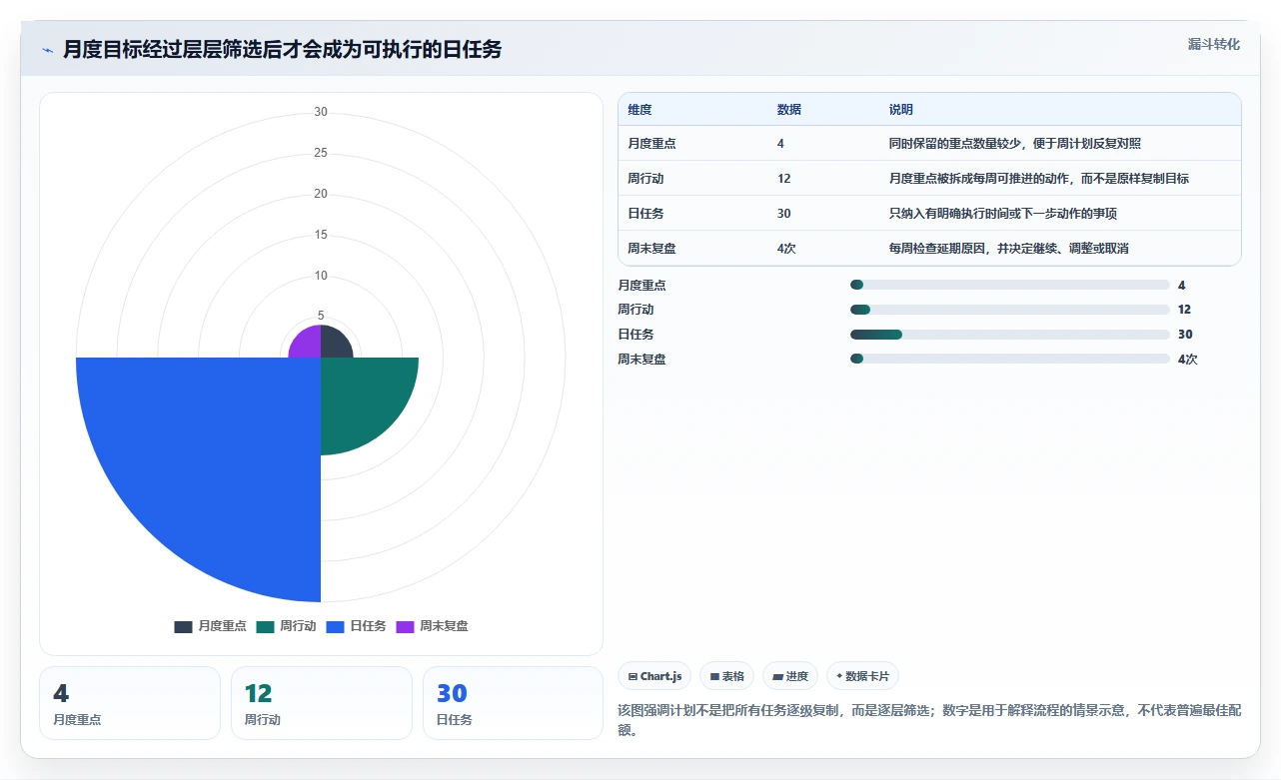Click the 表格 tag
This screenshot has width=1281, height=780.
pyautogui.click(x=726, y=676)
